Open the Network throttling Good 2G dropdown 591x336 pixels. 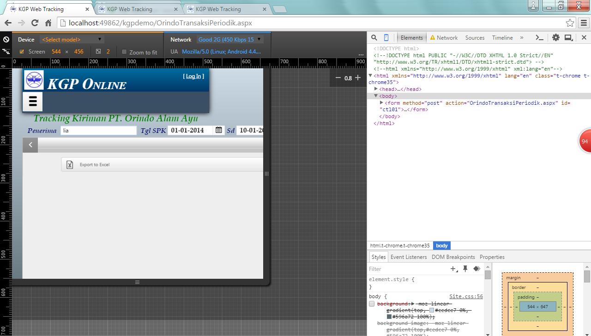tap(230, 40)
